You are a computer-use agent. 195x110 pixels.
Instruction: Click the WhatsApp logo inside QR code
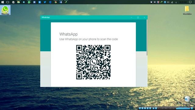point(93,62)
